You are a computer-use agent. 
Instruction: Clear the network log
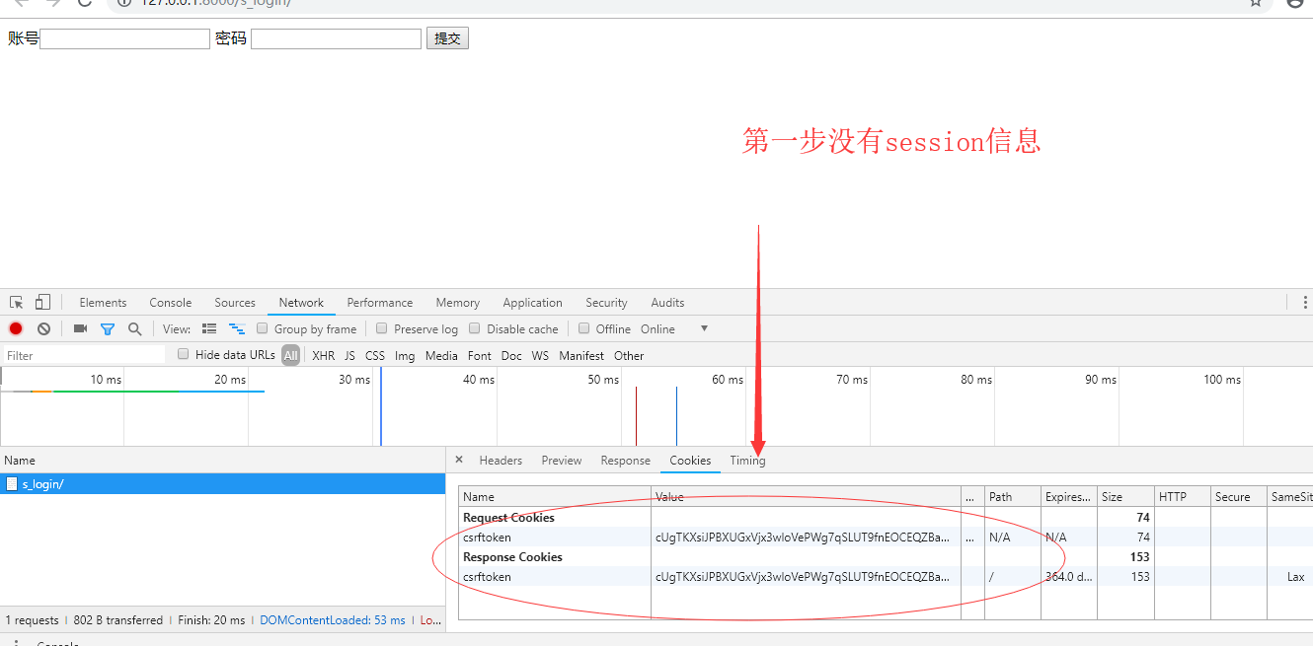pyautogui.click(x=43, y=329)
